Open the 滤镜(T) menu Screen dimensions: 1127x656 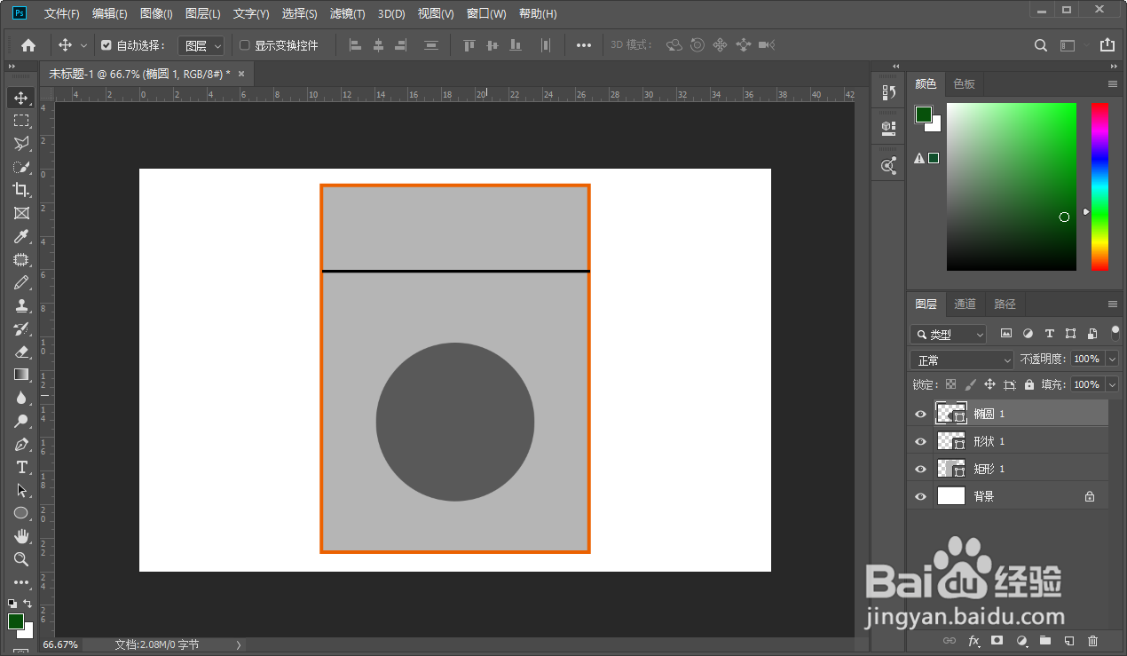coord(347,14)
